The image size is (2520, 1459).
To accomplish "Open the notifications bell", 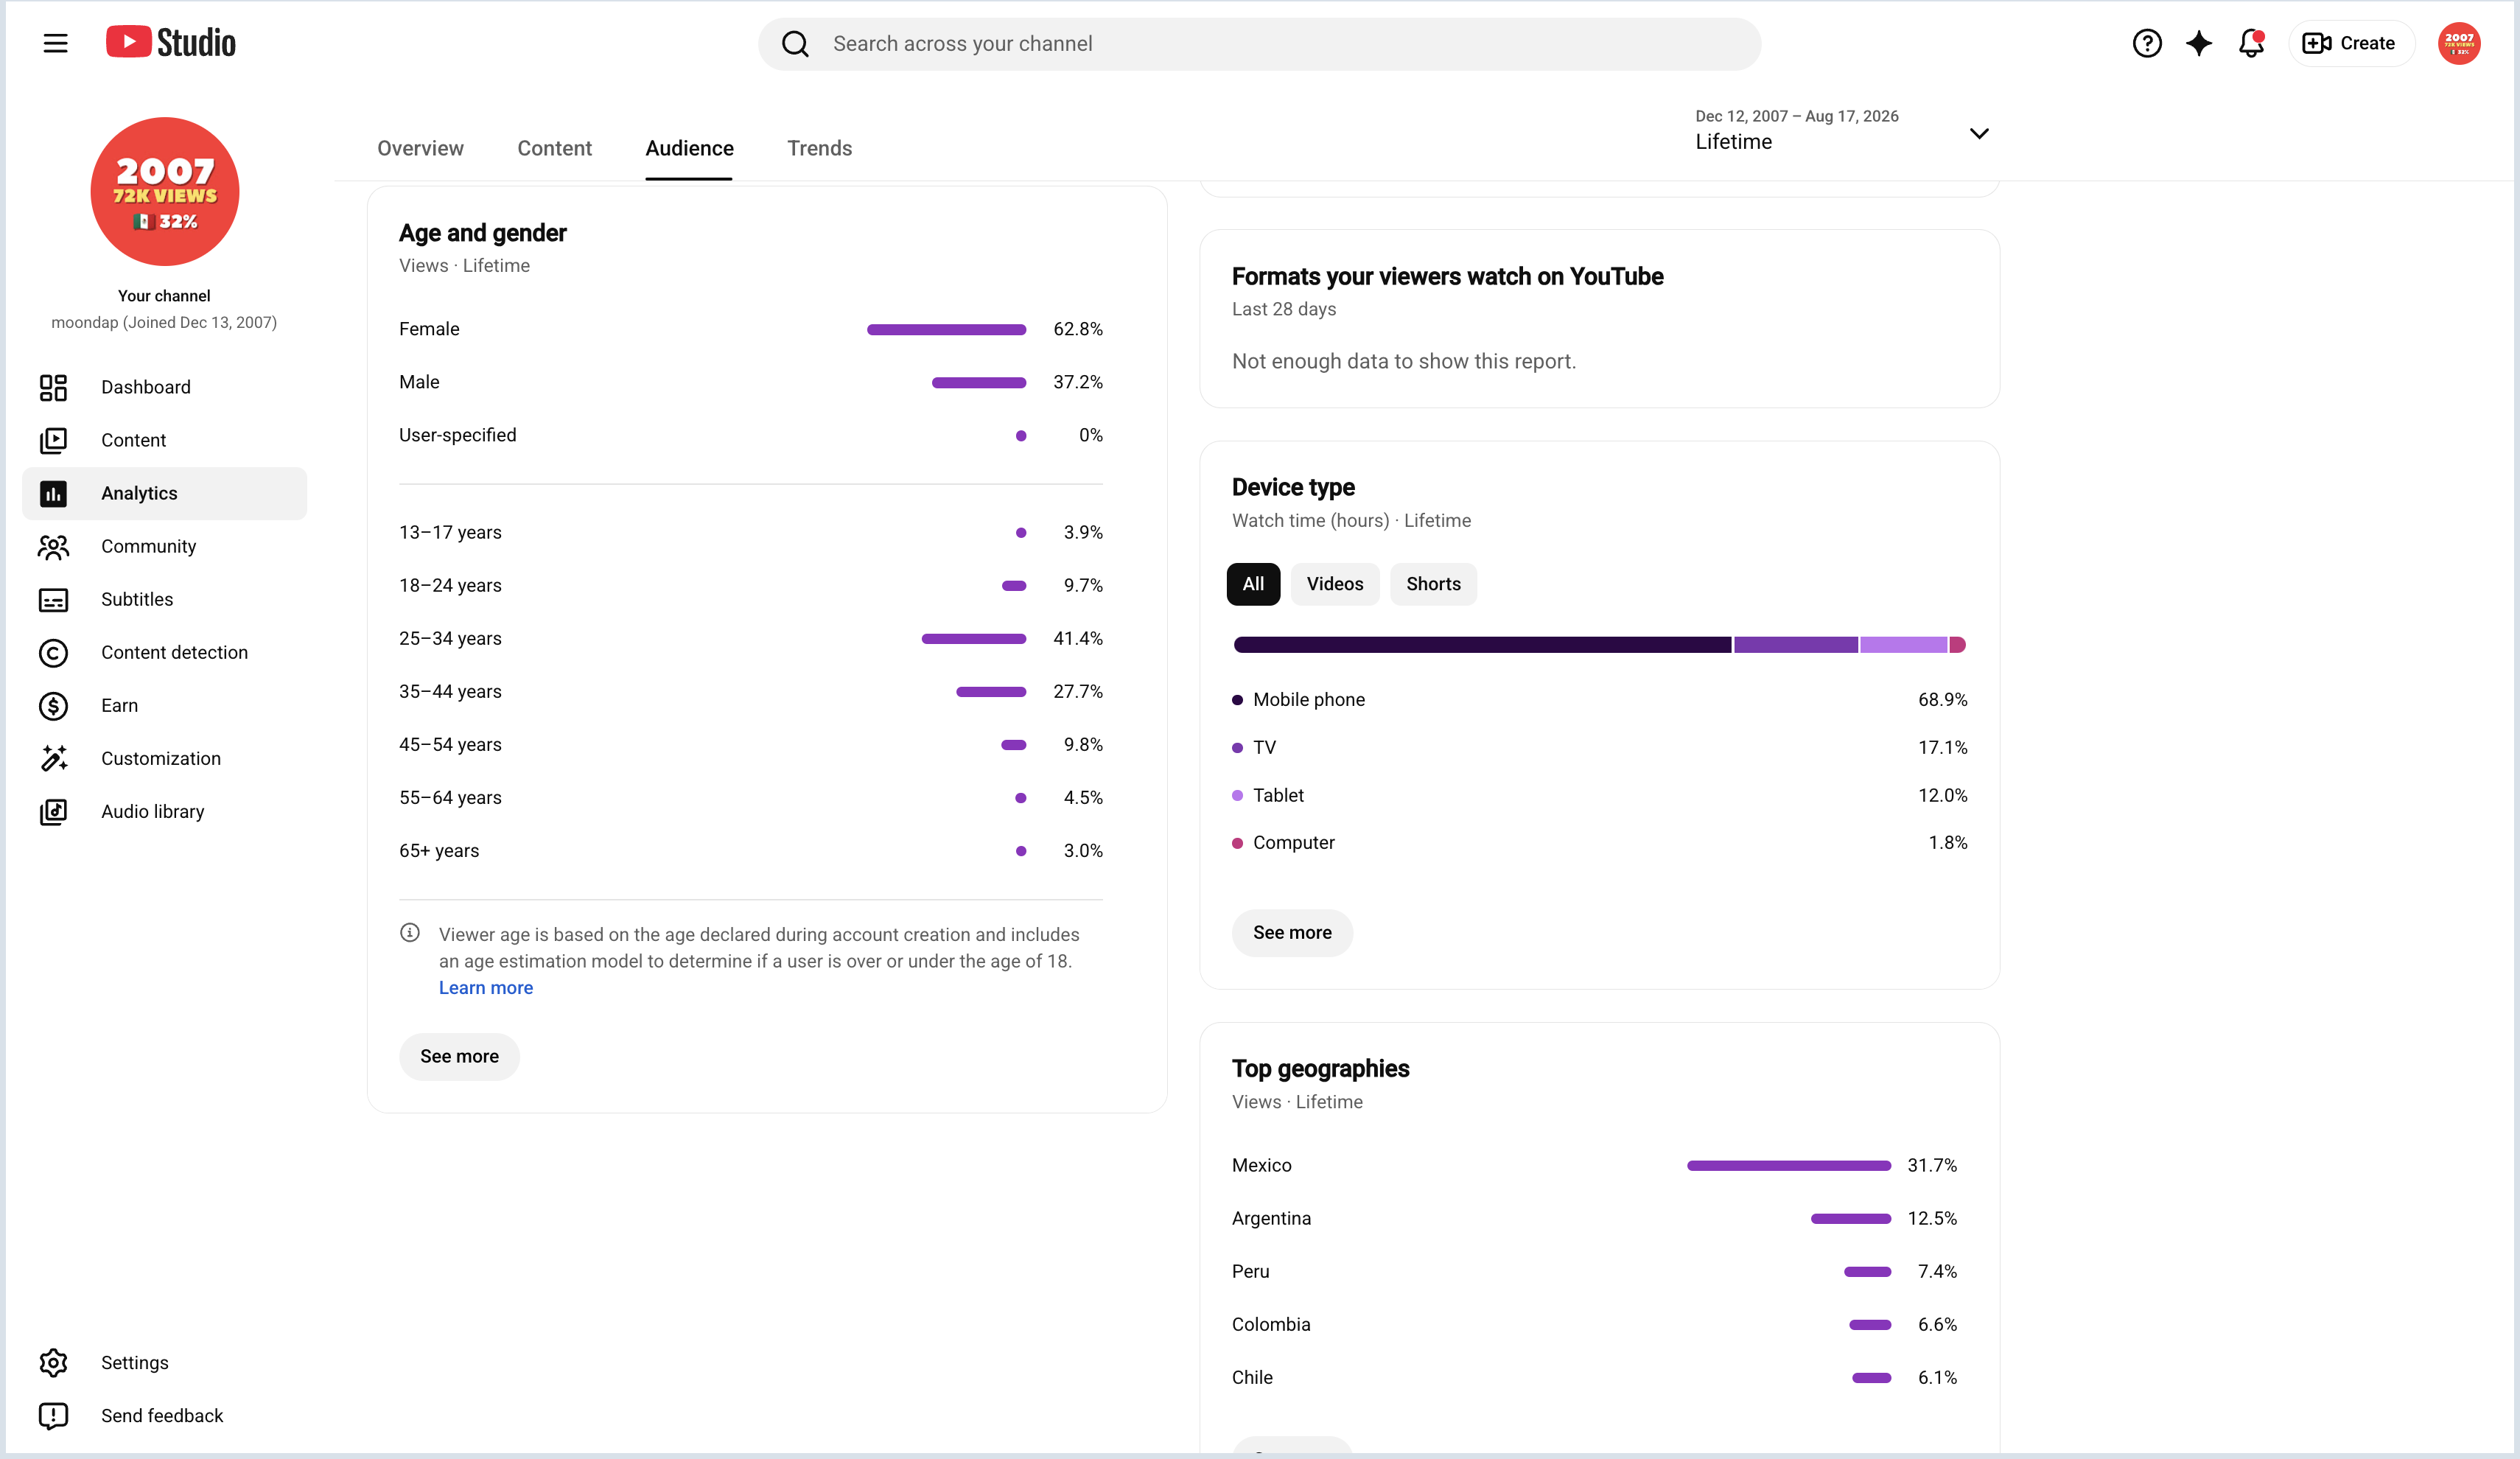I will pyautogui.click(x=2251, y=43).
